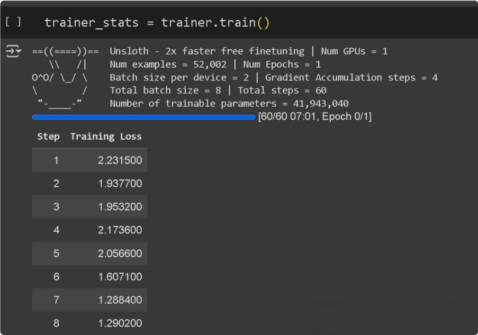Select the Training Loss column header
This screenshot has width=478, height=335.
point(106,136)
